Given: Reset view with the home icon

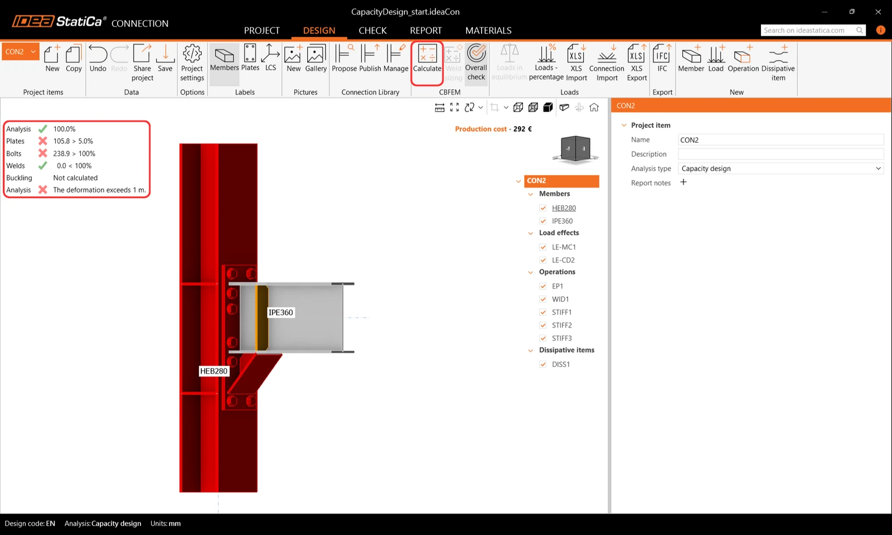Looking at the screenshot, I should 594,107.
